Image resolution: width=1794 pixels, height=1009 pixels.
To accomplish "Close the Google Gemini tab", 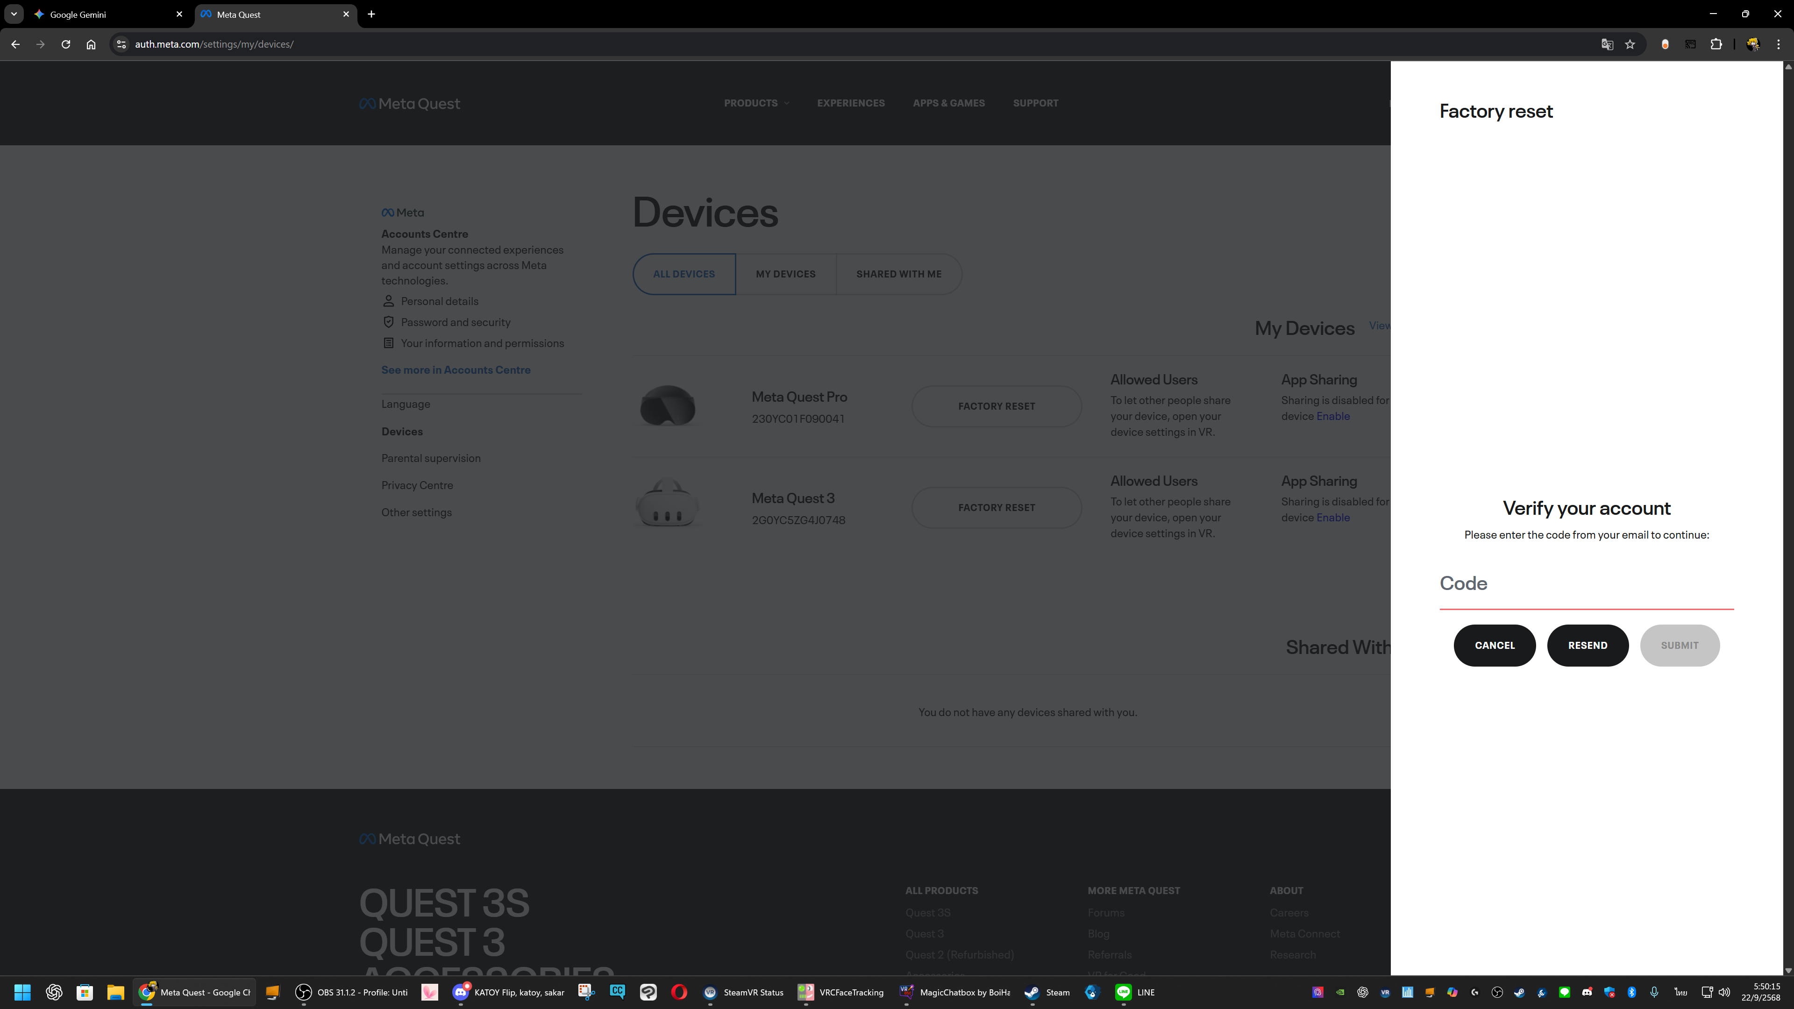I will click(179, 14).
